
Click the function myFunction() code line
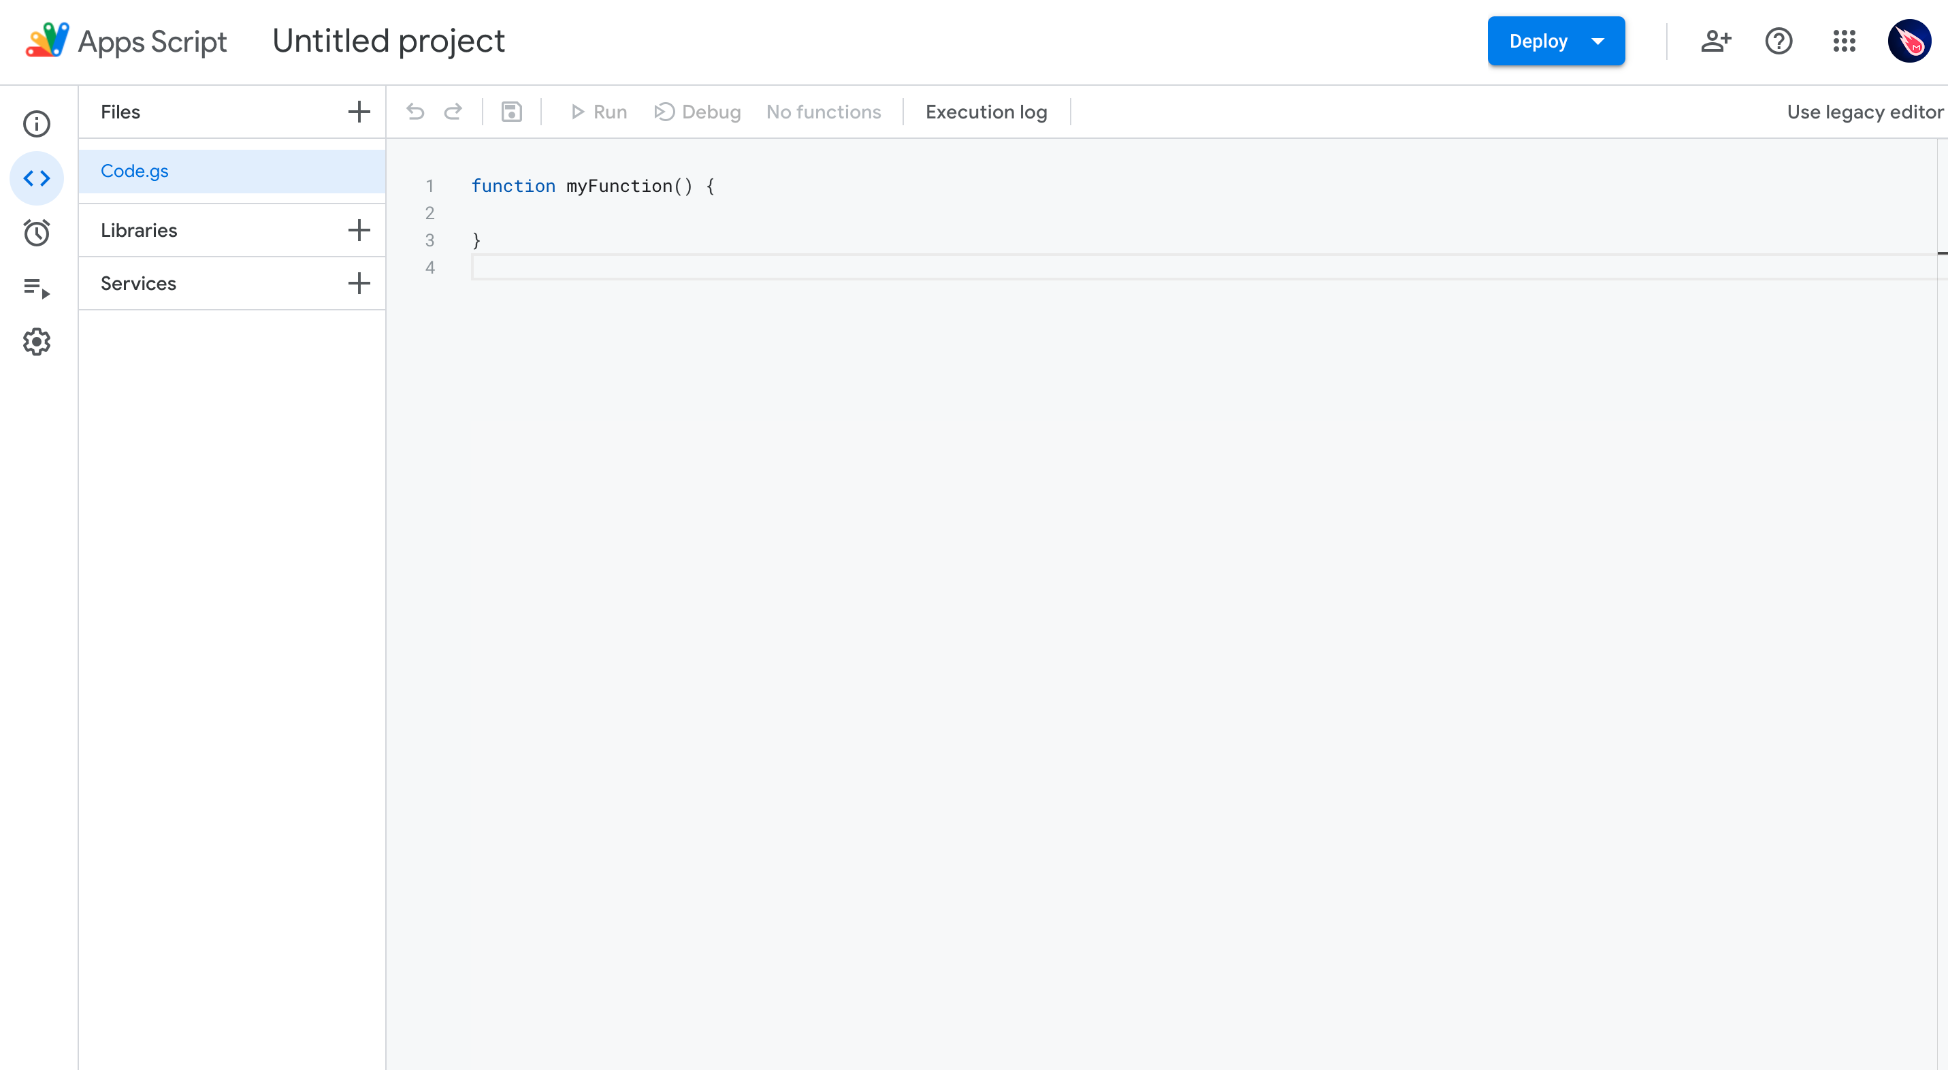593,186
